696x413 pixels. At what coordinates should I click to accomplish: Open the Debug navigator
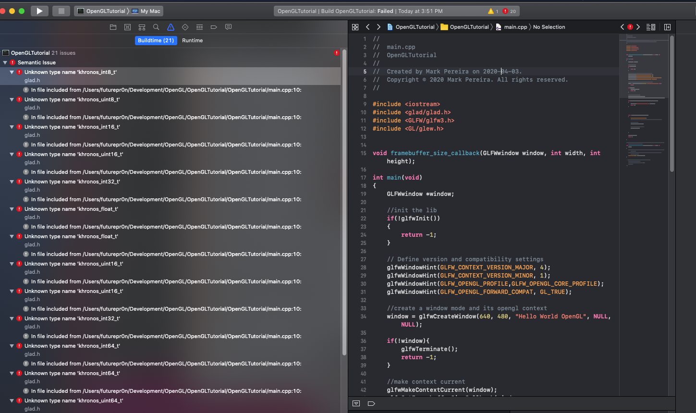199,27
